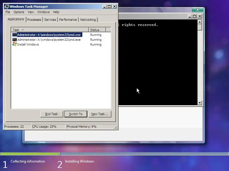Maximize the Windows Task Manager window
The height and width of the screenshot is (171, 229).
[x=109, y=7]
